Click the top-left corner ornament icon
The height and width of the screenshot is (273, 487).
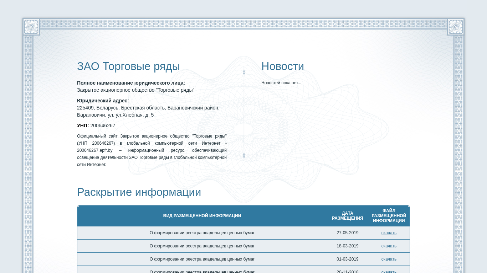(31, 27)
